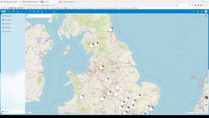The width and height of the screenshot is (209, 118).
Task: Click the browser back arrow
Action: 2,5
